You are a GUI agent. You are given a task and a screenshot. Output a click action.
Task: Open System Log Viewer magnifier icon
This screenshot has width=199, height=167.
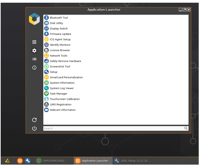46,88
